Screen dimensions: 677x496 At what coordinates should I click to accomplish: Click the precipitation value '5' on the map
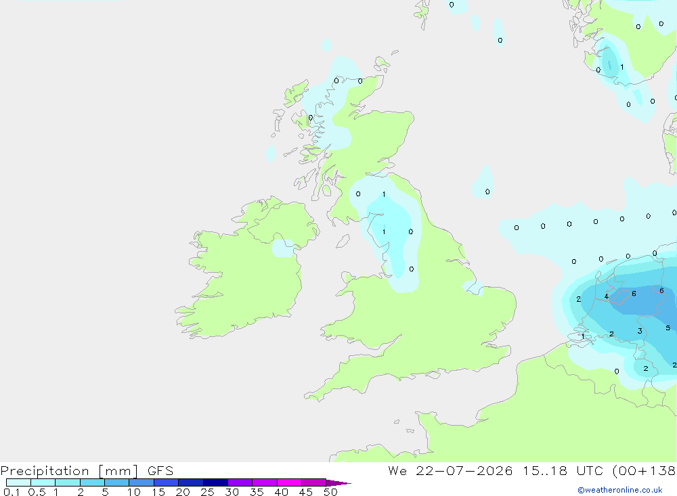(x=668, y=328)
